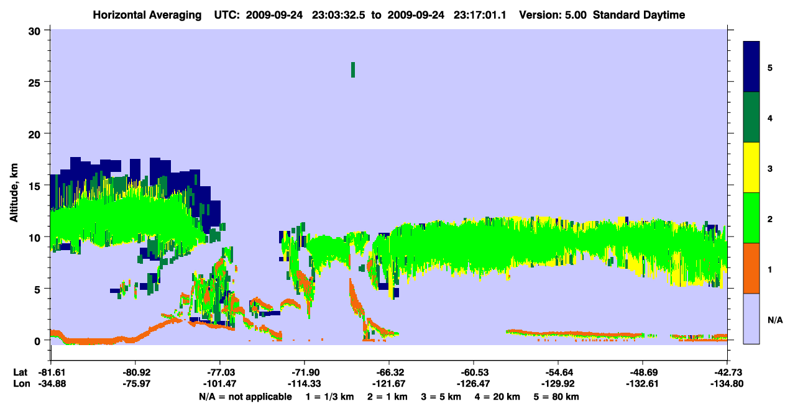Screen dimensions: 808x414
Task: Click the 'Lon' row label
Action: click(x=21, y=384)
